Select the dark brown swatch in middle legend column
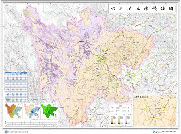This screenshot has width=181, height=134. (119, 124)
